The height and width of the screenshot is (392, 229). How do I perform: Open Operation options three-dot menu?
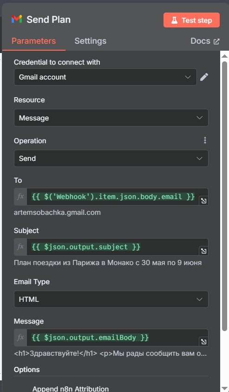point(205,140)
